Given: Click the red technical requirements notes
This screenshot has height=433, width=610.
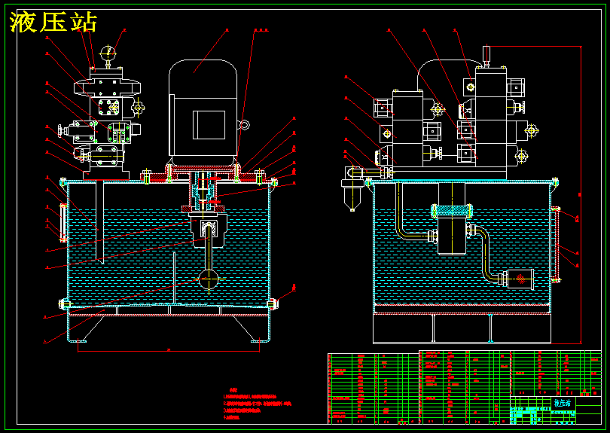Looking at the screenshot, I should tap(257, 404).
